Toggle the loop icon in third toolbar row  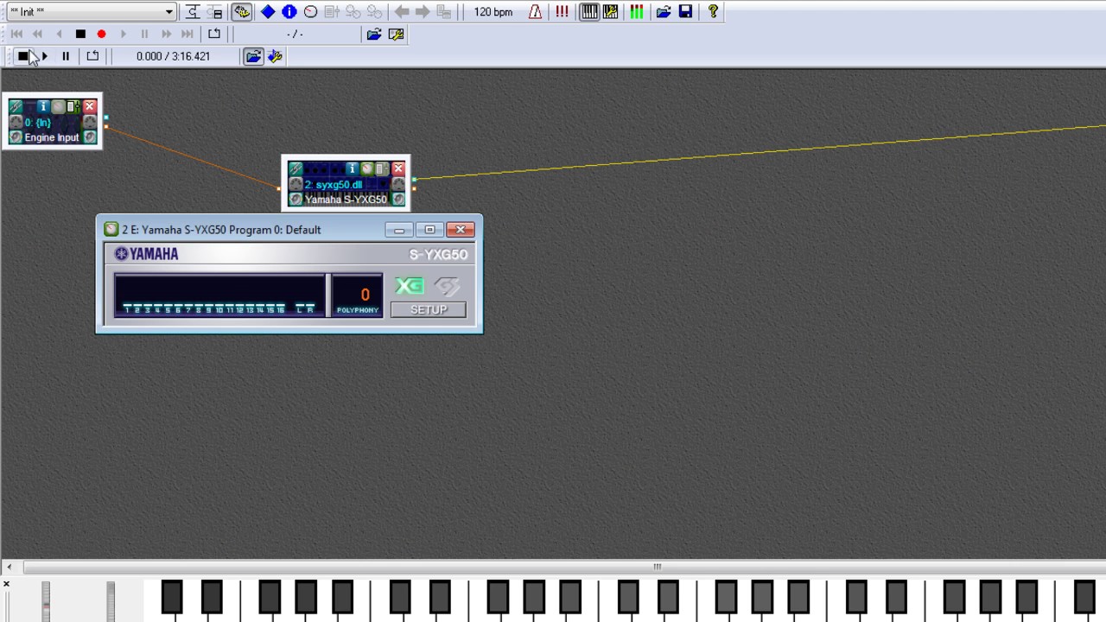[92, 56]
